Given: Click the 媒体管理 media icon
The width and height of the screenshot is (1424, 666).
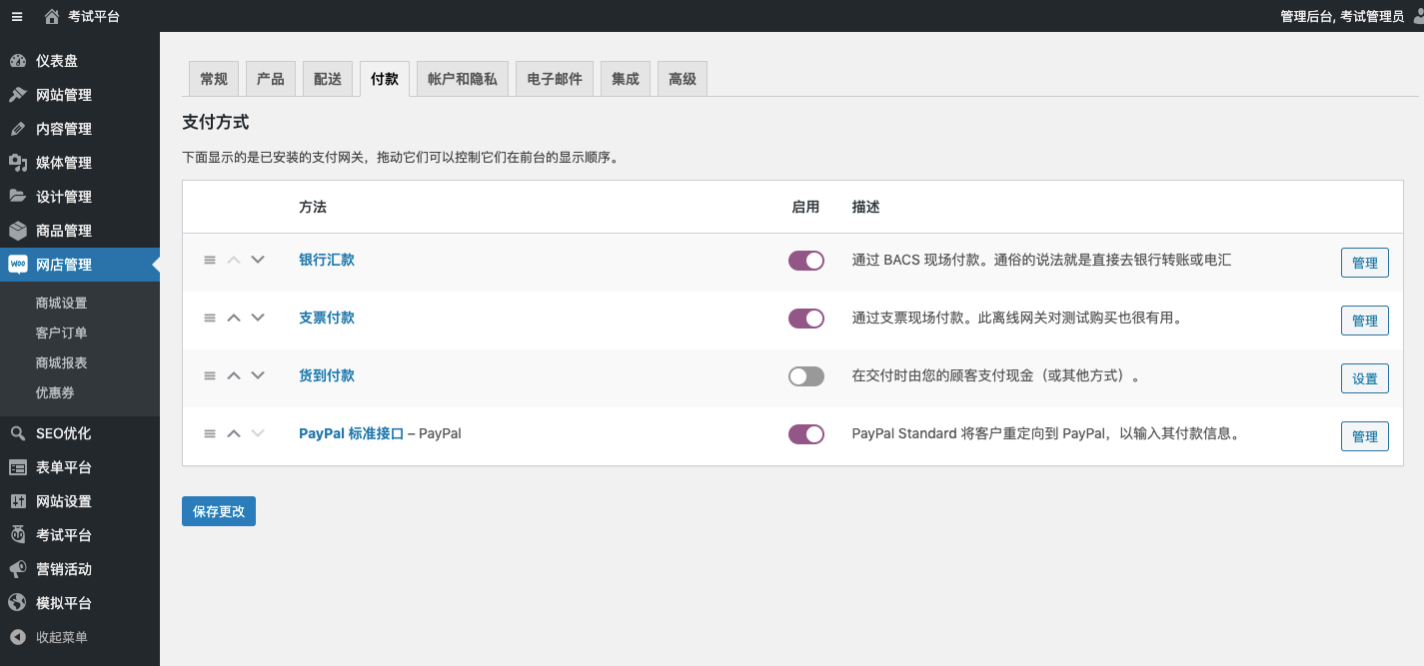Looking at the screenshot, I should point(18,163).
